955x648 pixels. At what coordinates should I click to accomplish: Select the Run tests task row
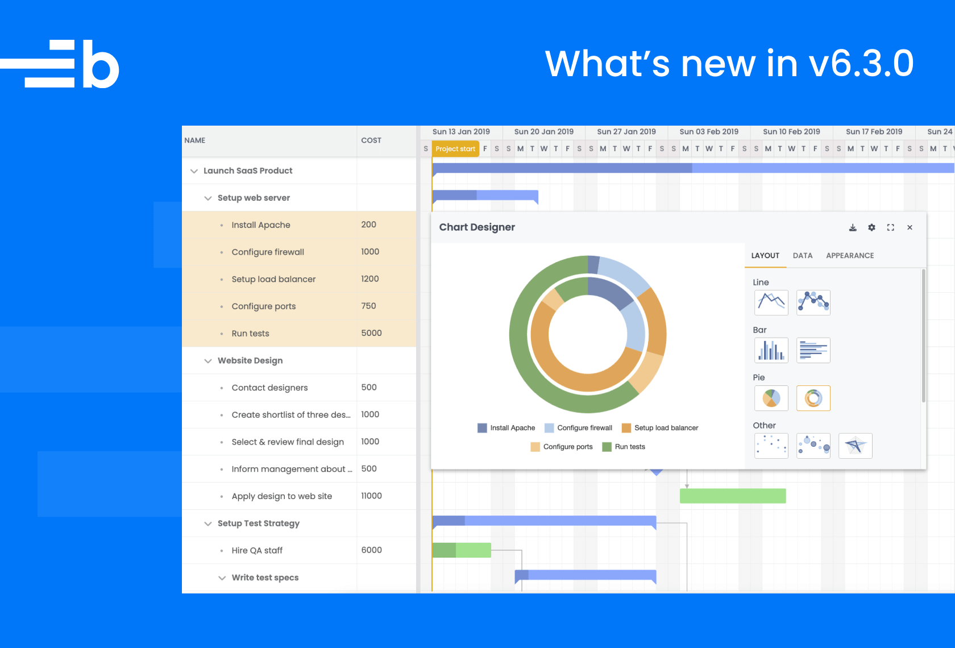tap(299, 334)
